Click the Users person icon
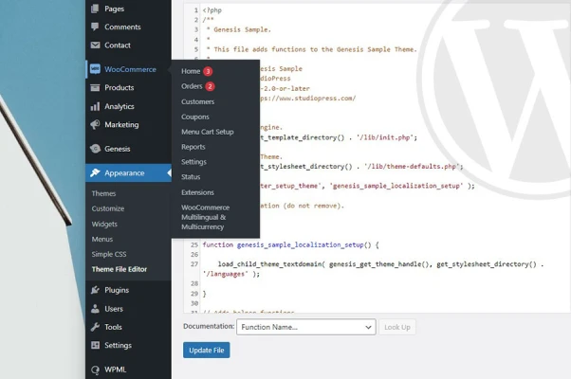Screen dimensions: 571x379 (95, 309)
